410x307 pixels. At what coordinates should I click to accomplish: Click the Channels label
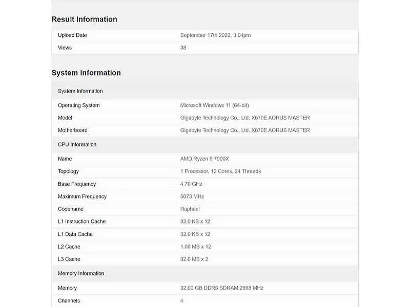pos(69,301)
